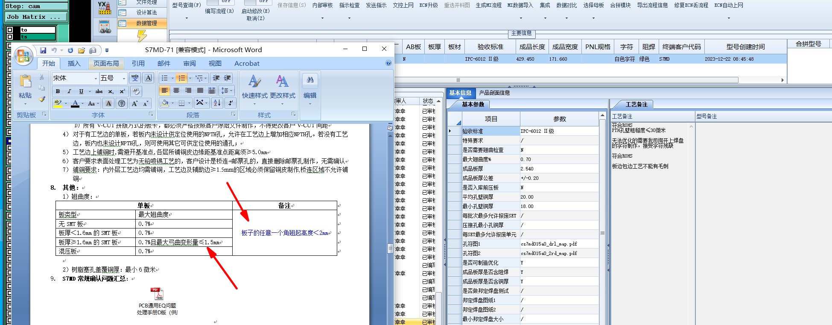Image resolution: width=832 pixels, height=325 pixels.
Task: Switch to the 产品剖面信息 tab
Action: (494, 93)
